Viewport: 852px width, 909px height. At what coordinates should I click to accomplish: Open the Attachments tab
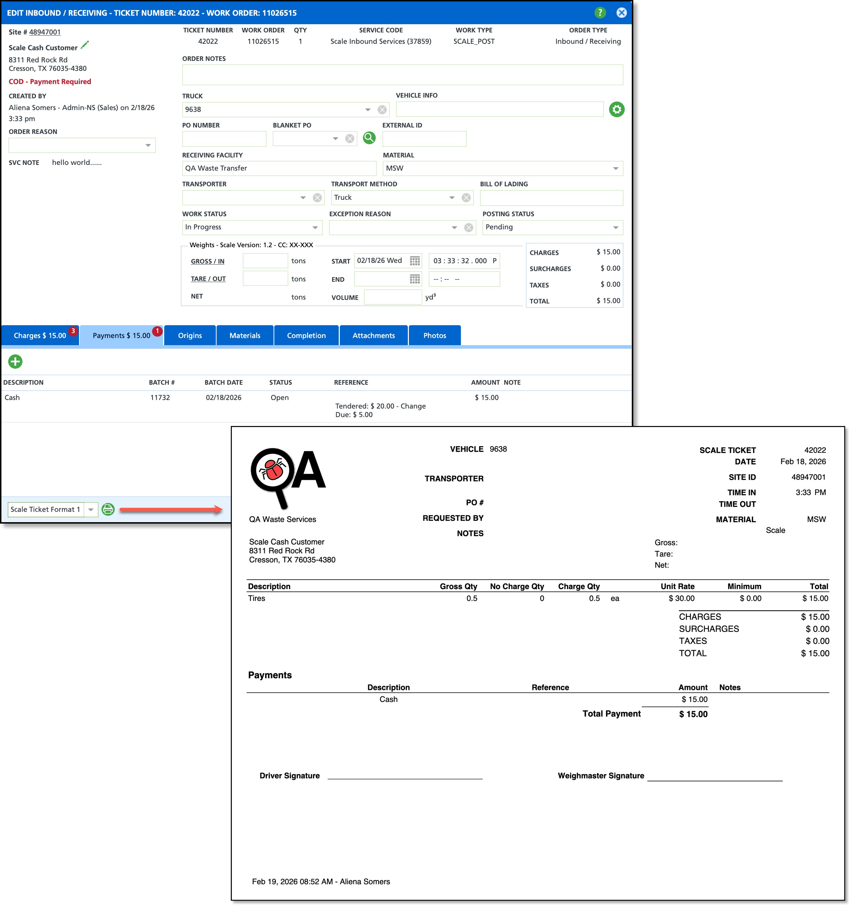pos(373,336)
